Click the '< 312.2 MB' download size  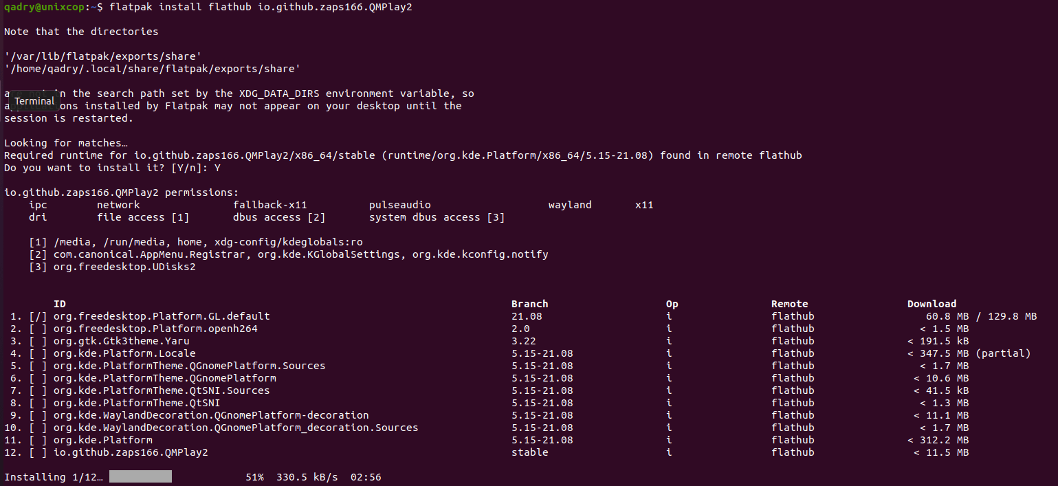point(938,440)
